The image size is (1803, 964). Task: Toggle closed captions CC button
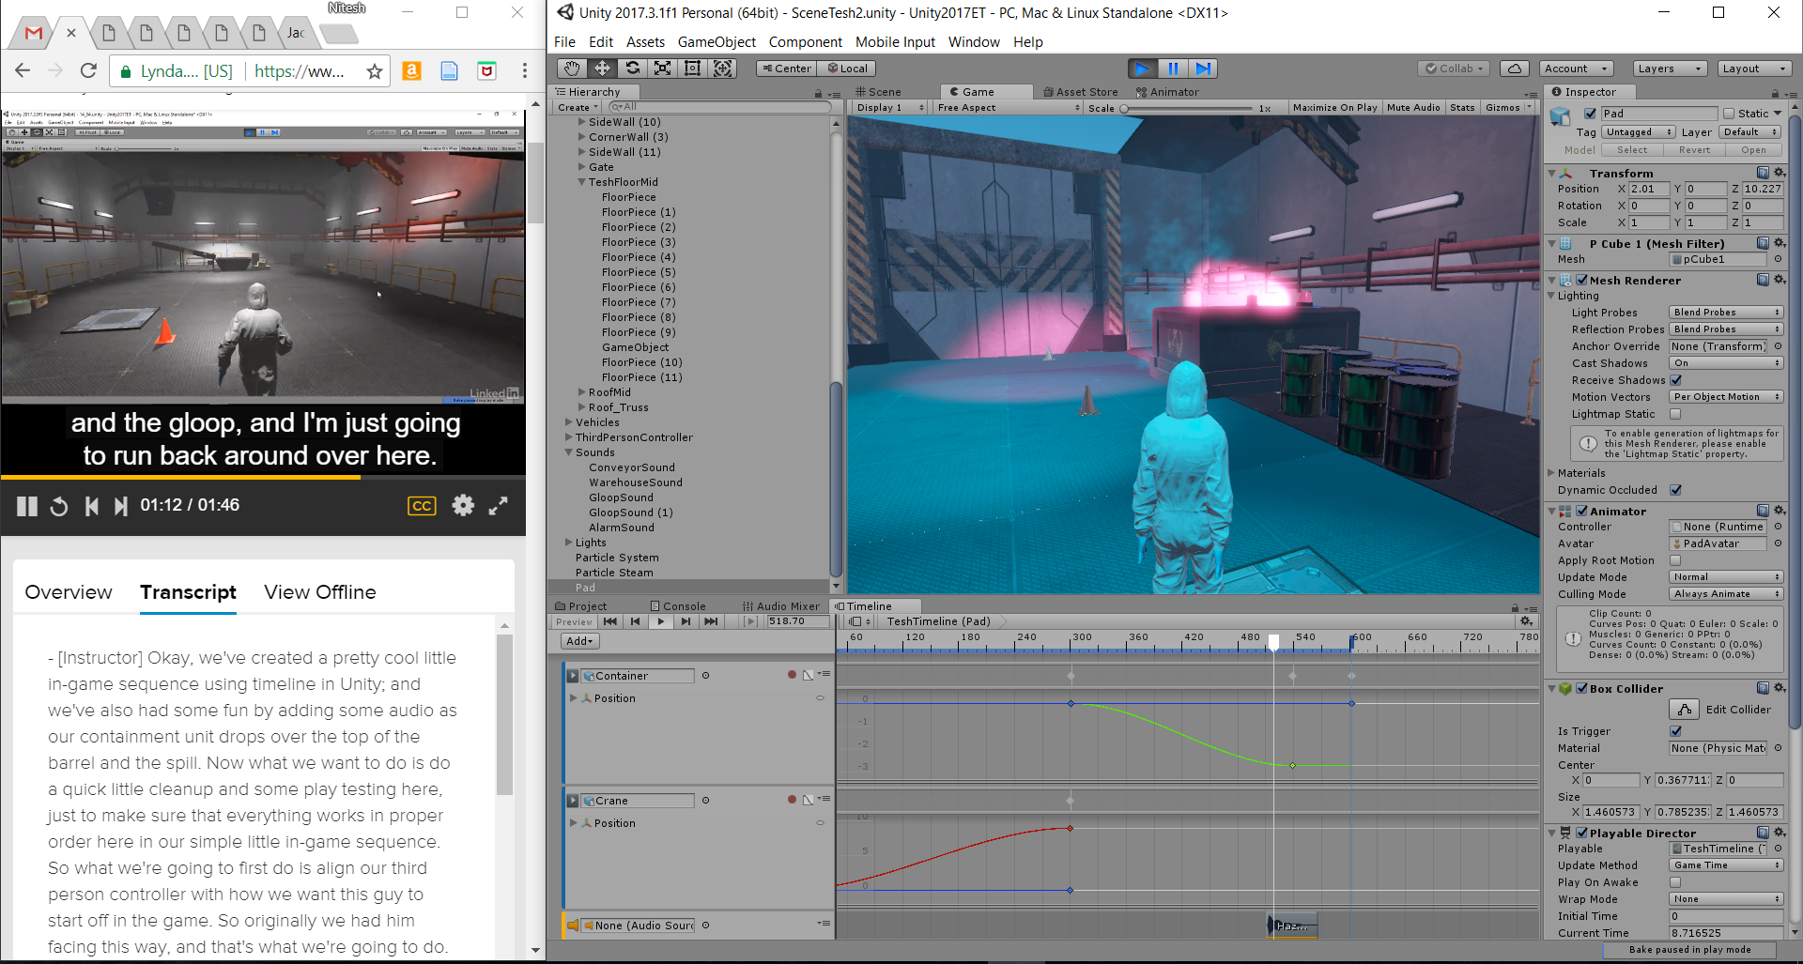422,506
